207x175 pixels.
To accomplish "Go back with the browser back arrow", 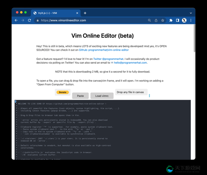I will (x=16, y=20).
